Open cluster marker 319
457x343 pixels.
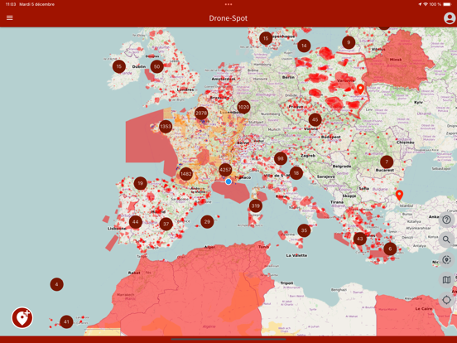point(256,206)
